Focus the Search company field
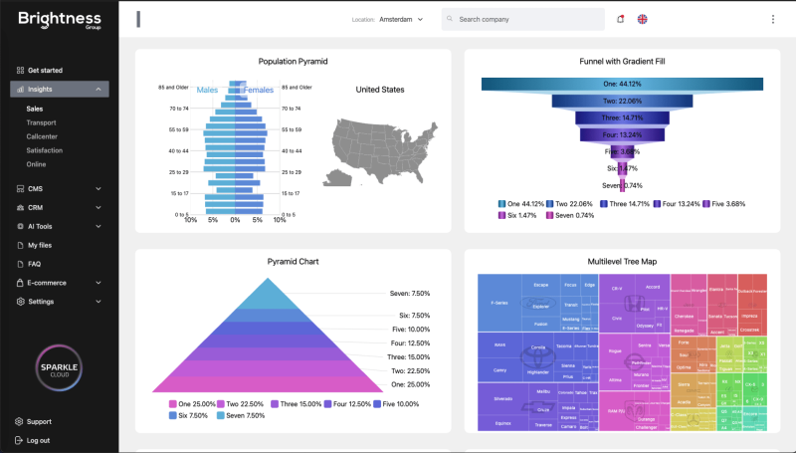 [523, 19]
